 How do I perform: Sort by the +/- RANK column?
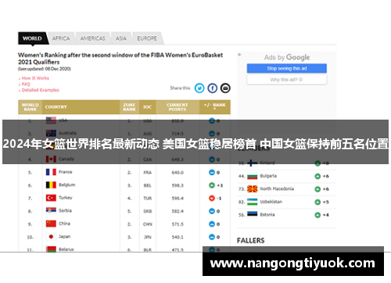coord(215,107)
